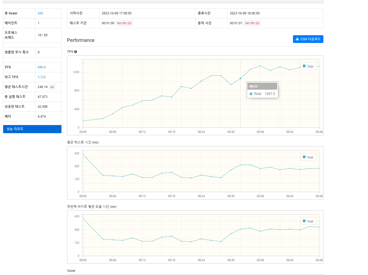
Task: Click the HH:MM:SS badge beside 테스트 기간
Action: click(x=124, y=23)
